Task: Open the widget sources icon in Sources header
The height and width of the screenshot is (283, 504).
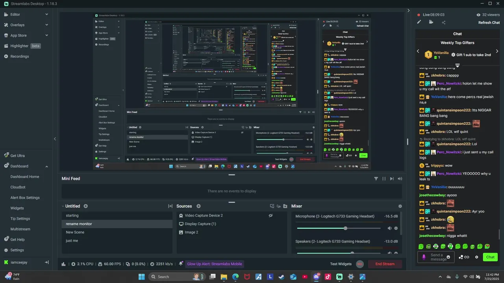Action: (x=272, y=206)
